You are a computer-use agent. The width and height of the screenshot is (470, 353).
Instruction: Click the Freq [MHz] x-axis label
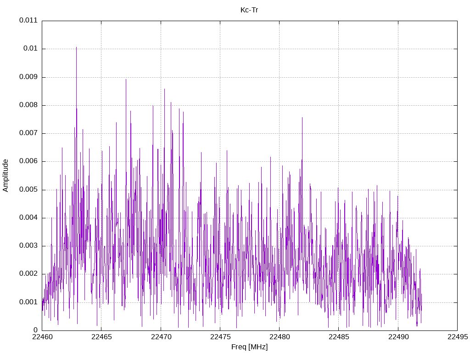(x=249, y=347)
